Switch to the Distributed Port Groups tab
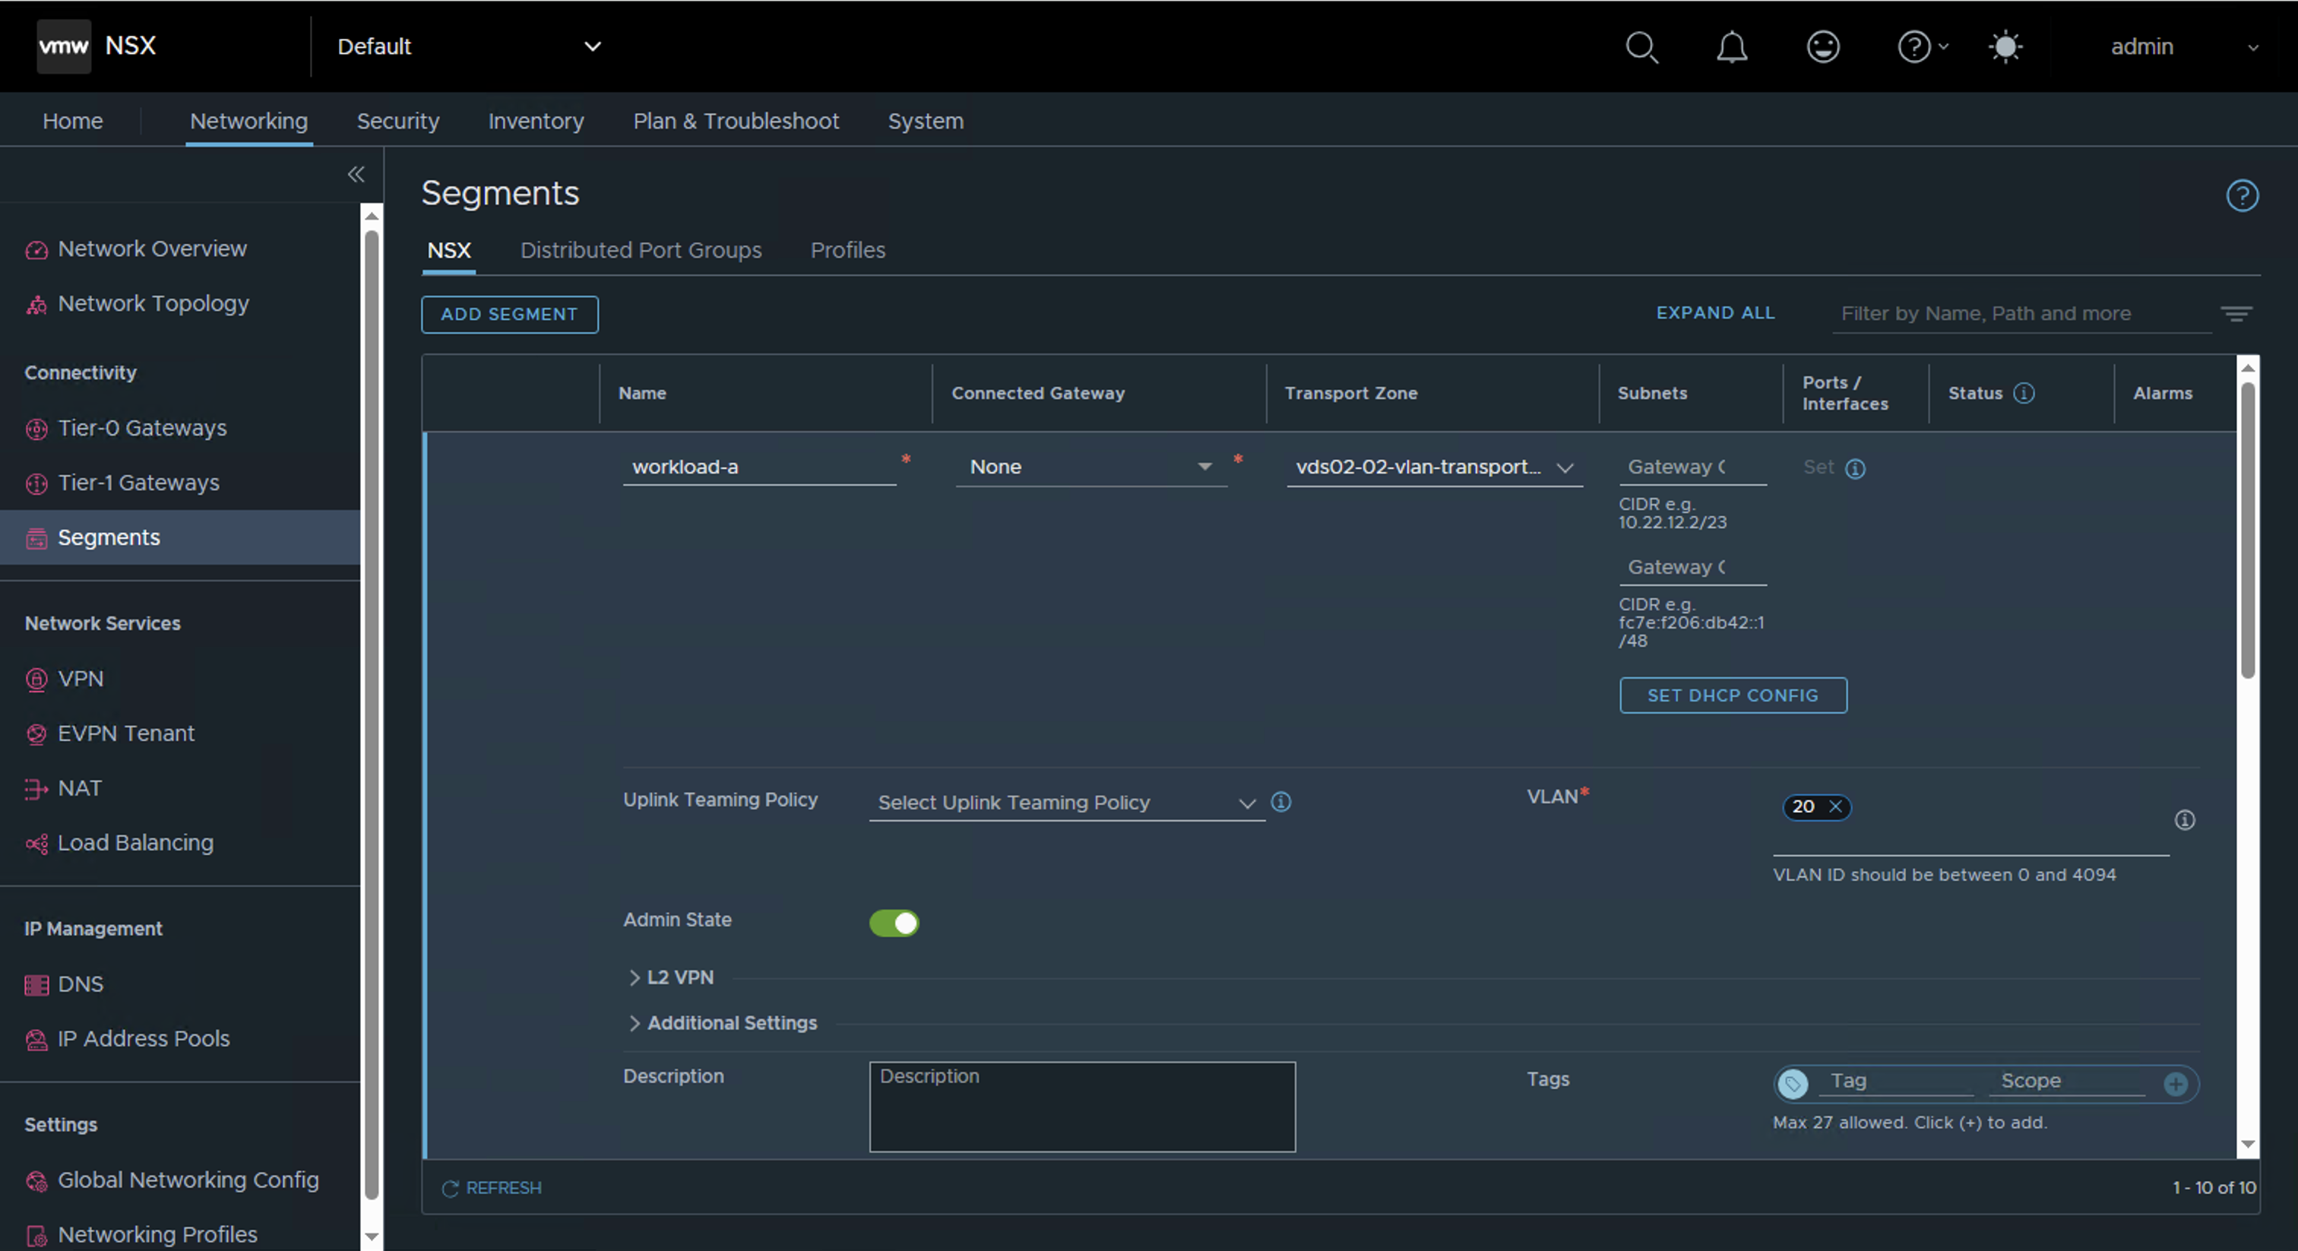The image size is (2298, 1251). pos(641,250)
